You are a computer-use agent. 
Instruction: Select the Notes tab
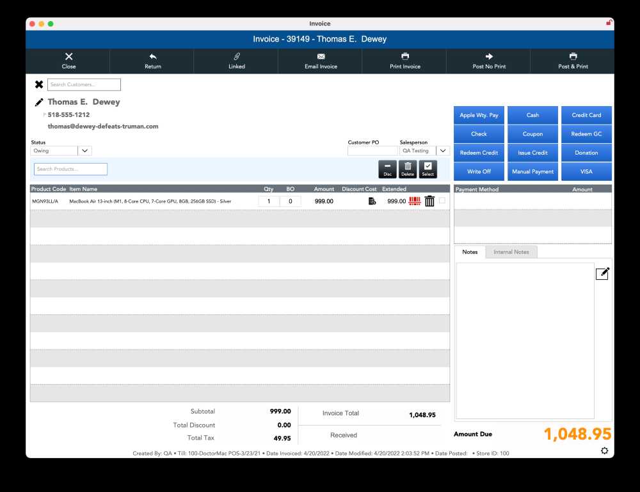tap(470, 252)
